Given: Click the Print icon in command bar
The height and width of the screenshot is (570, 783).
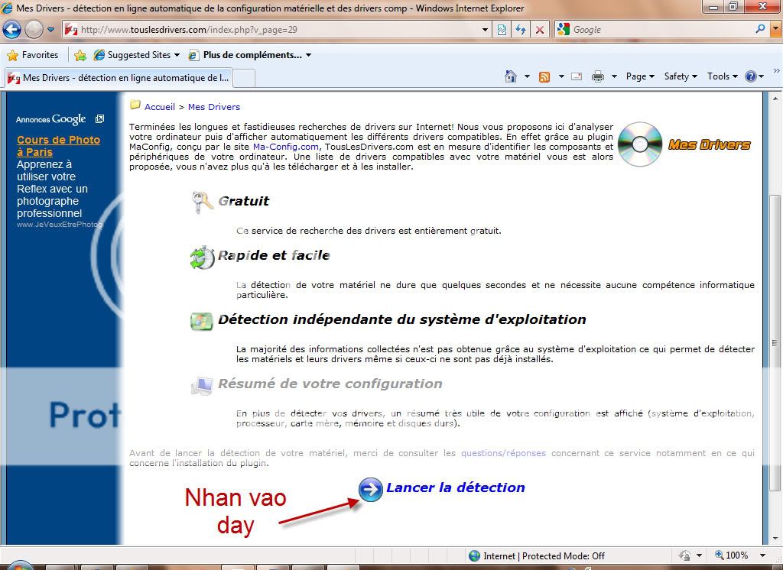Looking at the screenshot, I should [598, 76].
